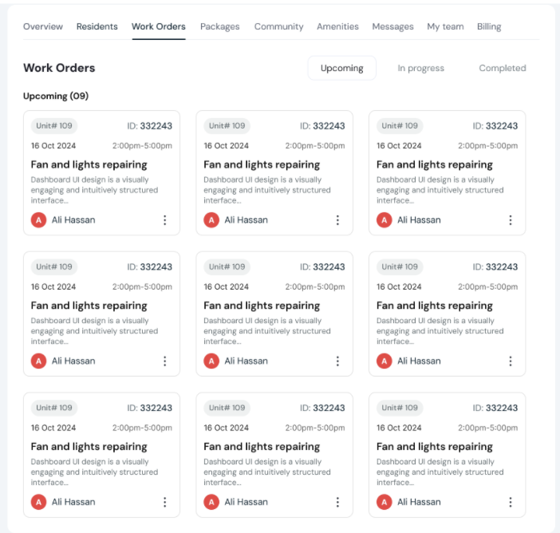Switch to the Packages tab

(x=219, y=26)
